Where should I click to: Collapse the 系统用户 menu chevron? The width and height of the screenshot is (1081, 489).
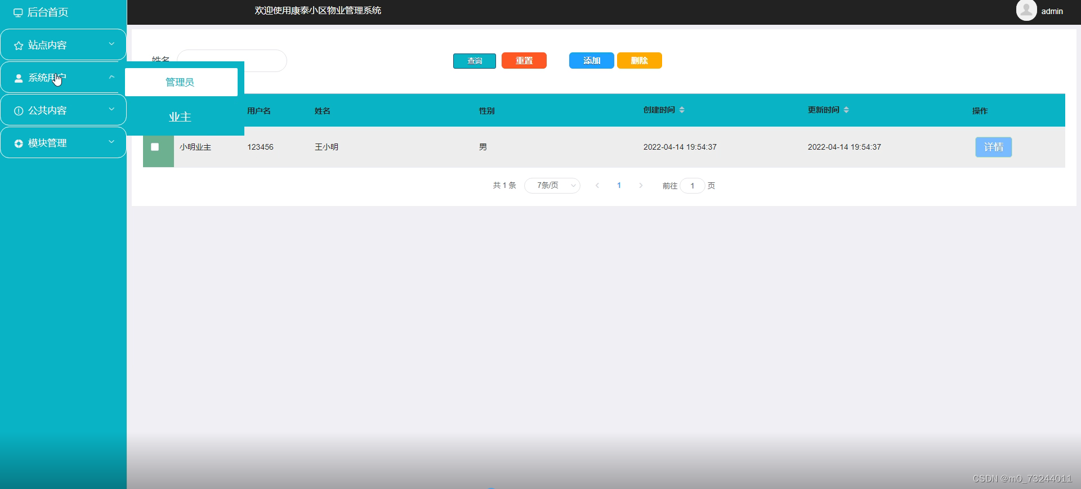tap(111, 77)
